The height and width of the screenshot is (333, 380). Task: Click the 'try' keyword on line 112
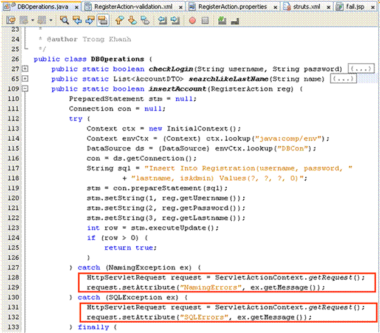click(75, 119)
